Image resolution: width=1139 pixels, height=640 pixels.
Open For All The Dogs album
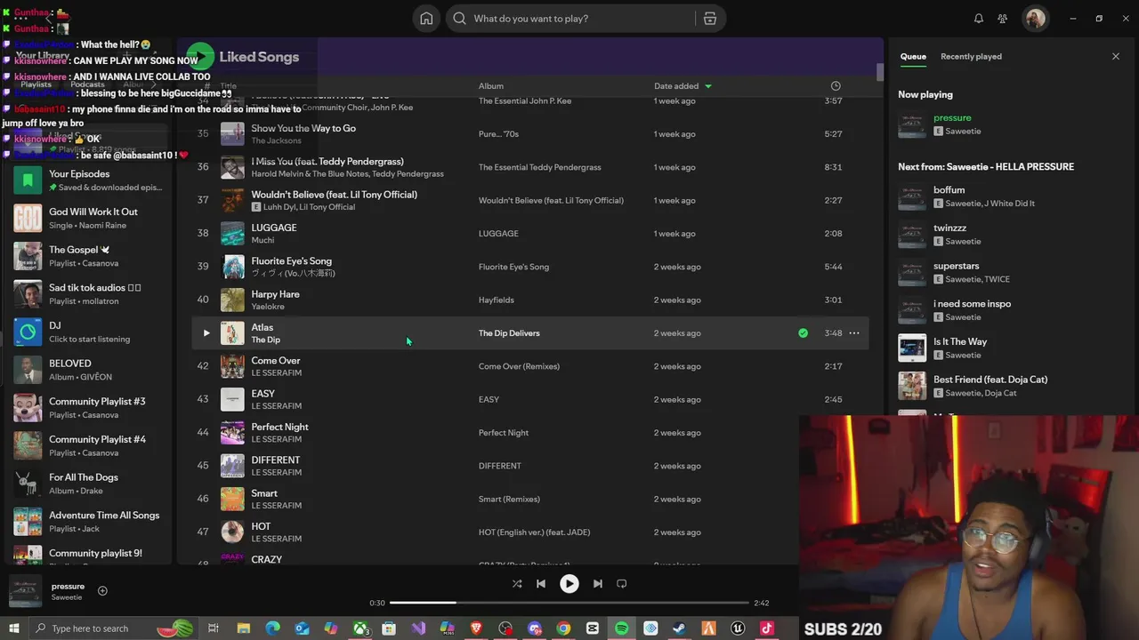tap(89, 484)
